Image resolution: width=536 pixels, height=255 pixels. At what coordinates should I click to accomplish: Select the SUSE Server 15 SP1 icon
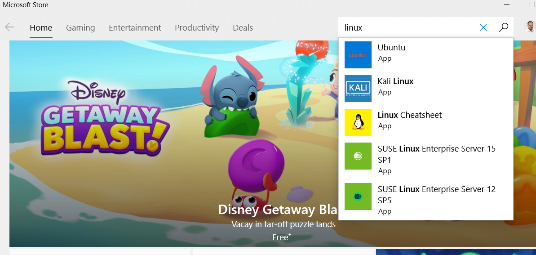[x=358, y=156]
